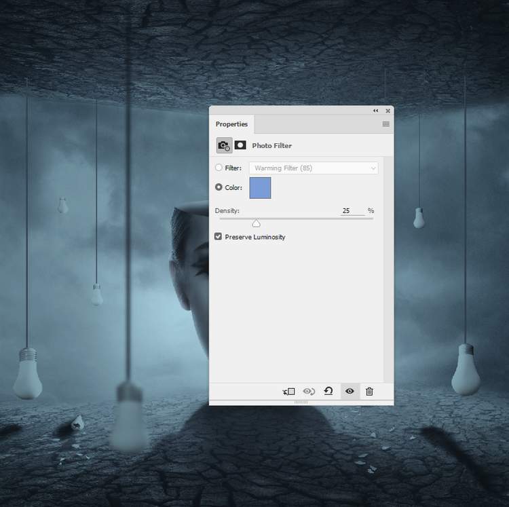Click the Density label
The width and height of the screenshot is (509, 507).
[227, 210]
